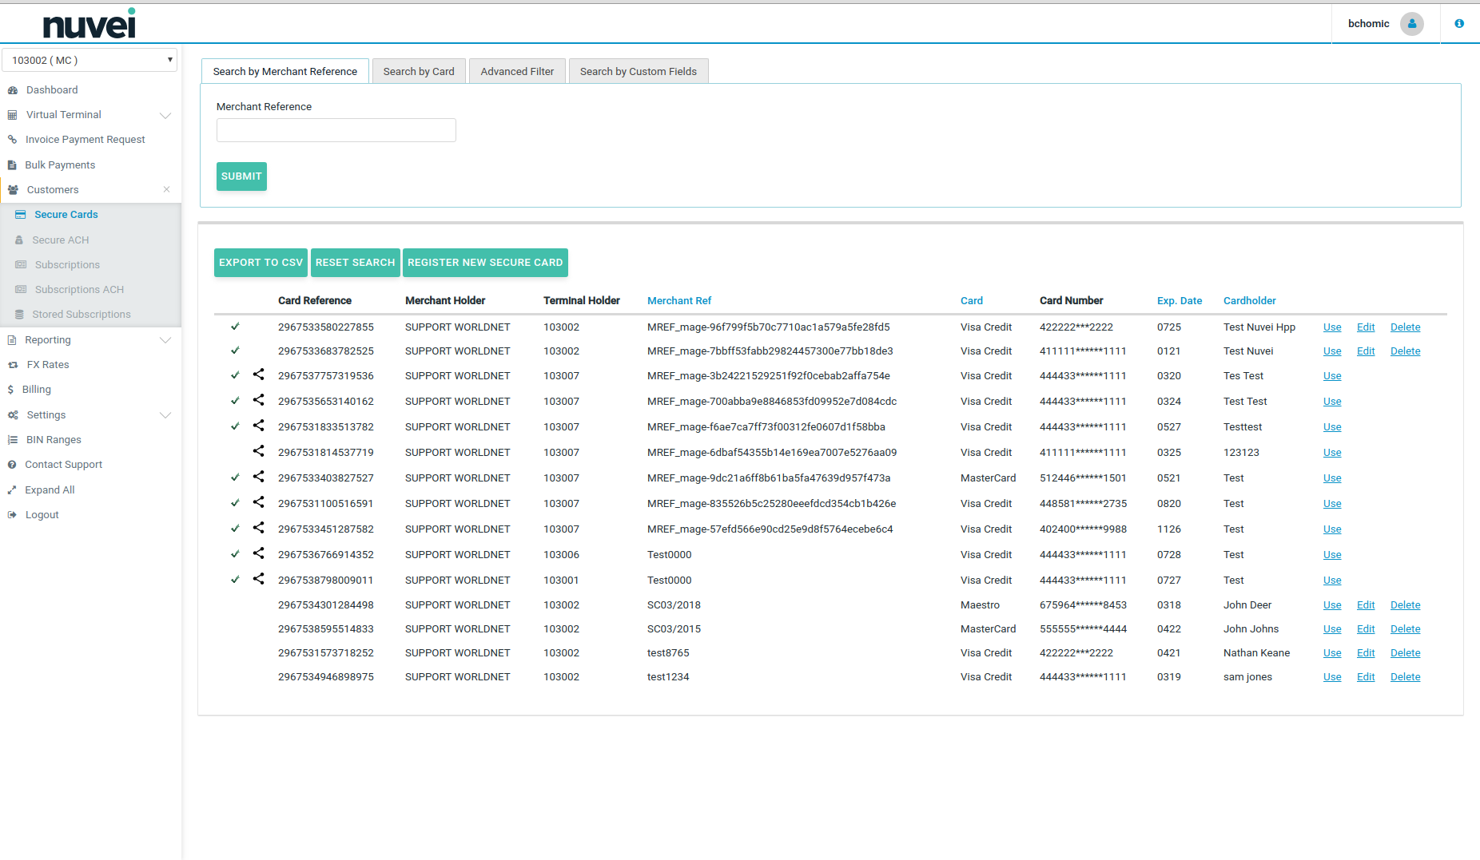The height and width of the screenshot is (860, 1480).
Task: Open the Advanced Filter tab
Action: click(517, 72)
